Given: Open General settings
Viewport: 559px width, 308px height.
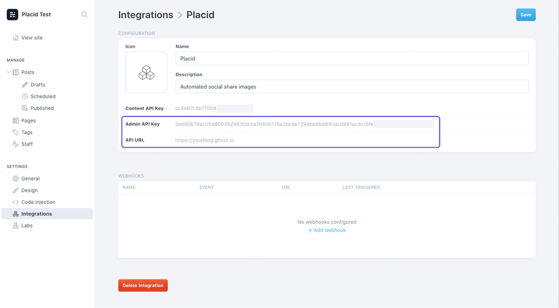Looking at the screenshot, I should 30,178.
